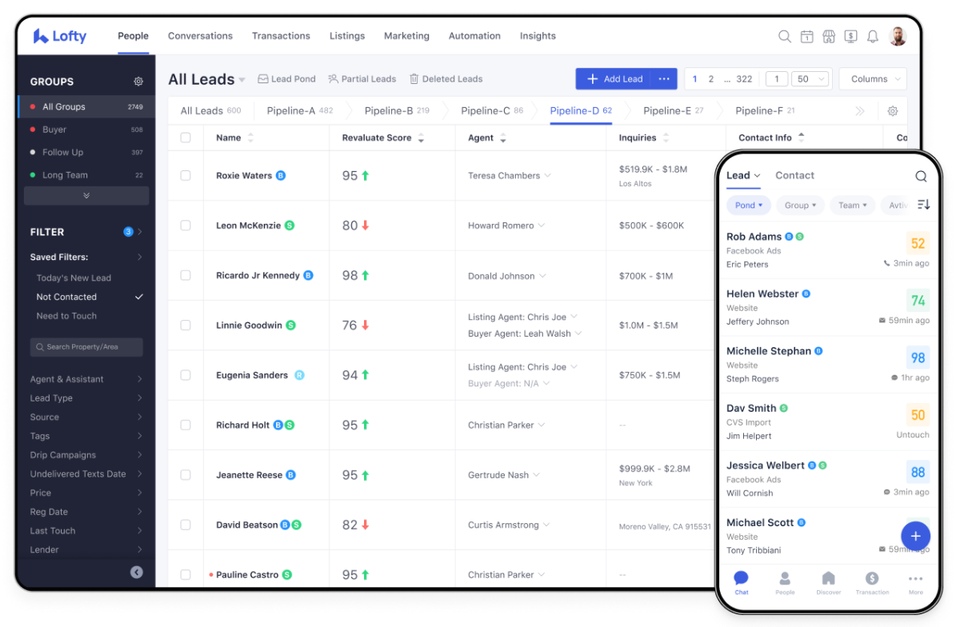Screen dimensions: 960x627
Task: Check the David Beatson row checkbox
Action: [186, 525]
